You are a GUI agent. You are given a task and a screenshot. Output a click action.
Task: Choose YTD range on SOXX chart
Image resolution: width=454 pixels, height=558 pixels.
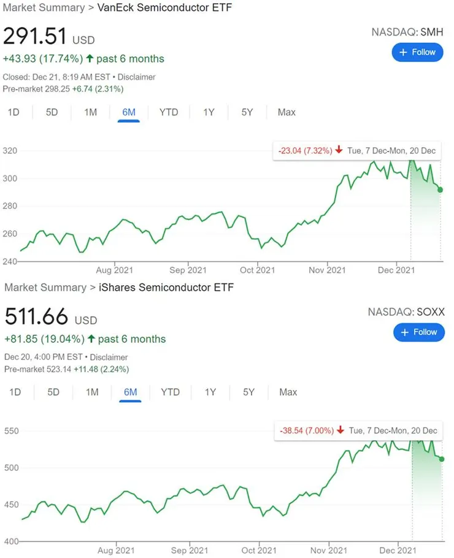170,392
